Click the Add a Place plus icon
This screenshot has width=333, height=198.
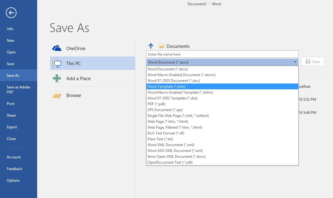click(57, 79)
